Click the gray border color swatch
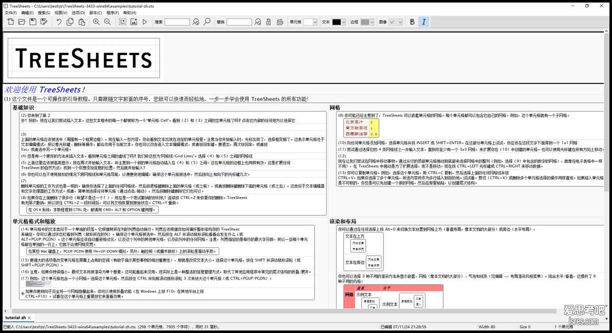The width and height of the screenshot is (612, 333). [365, 22]
